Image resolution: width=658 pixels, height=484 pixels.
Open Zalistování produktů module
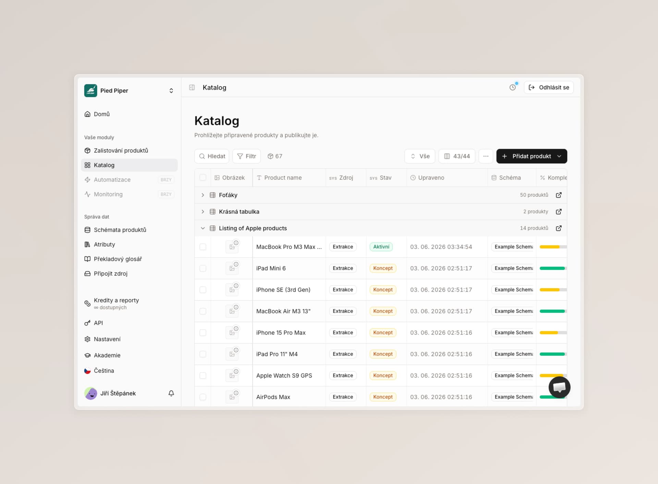pyautogui.click(x=129, y=150)
